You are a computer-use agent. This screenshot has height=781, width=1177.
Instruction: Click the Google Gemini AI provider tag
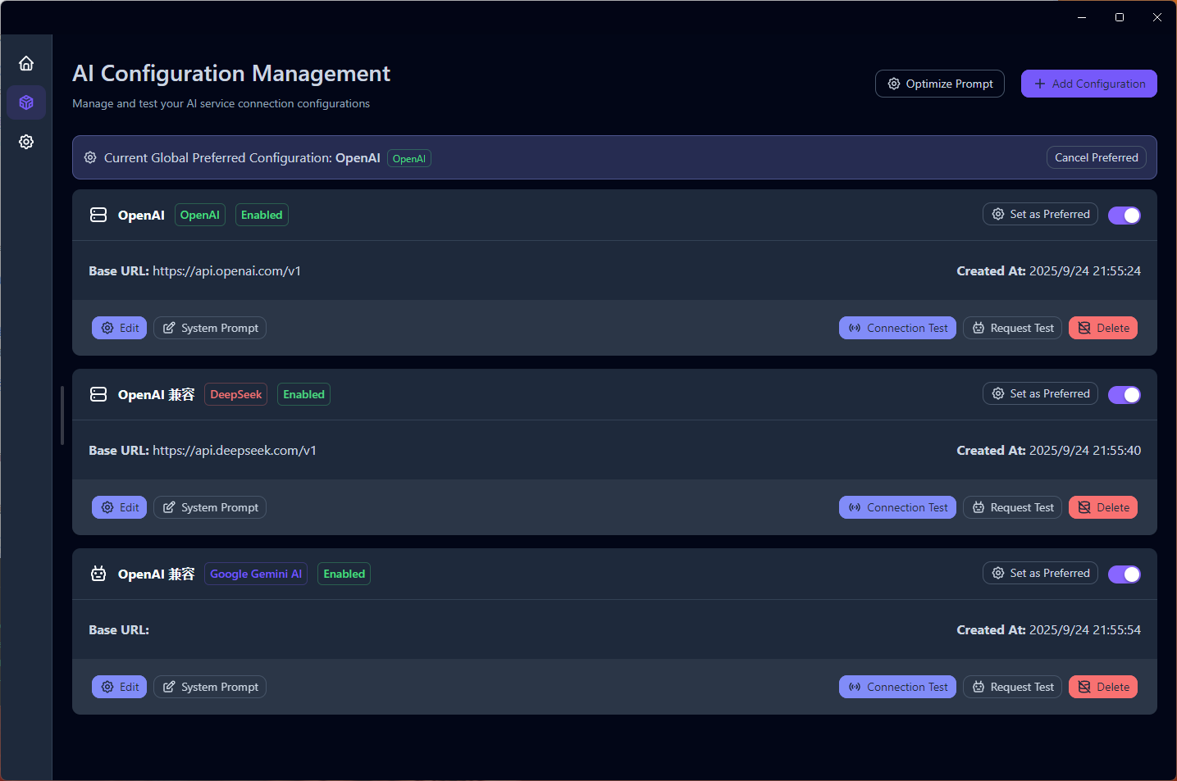tap(256, 574)
